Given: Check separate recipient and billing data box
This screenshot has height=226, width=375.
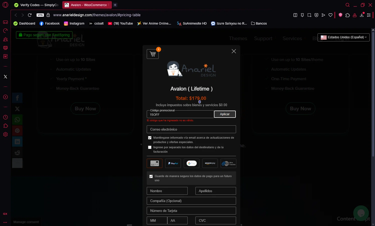Looking at the screenshot, I should 150,147.
